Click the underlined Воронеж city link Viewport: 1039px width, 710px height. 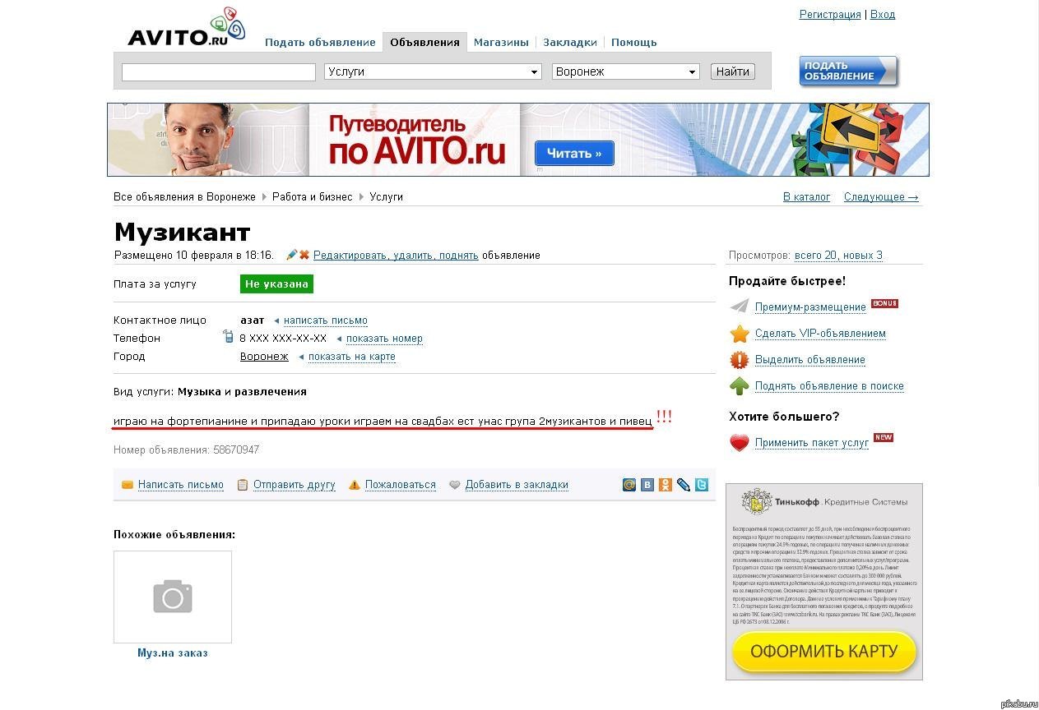coord(264,357)
